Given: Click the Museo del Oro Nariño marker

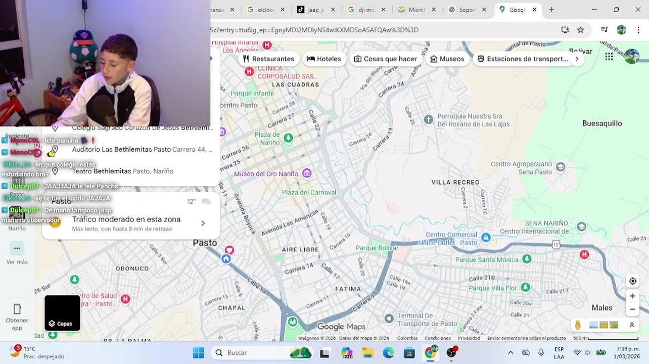Looking at the screenshot, I should (x=306, y=174).
